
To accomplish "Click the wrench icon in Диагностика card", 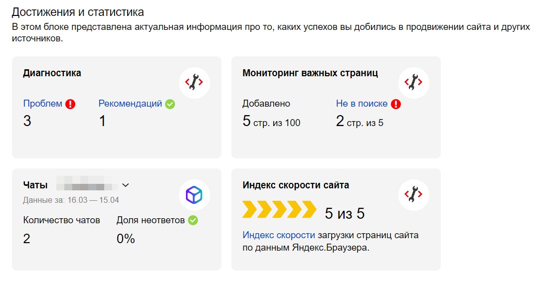I will pos(194,82).
